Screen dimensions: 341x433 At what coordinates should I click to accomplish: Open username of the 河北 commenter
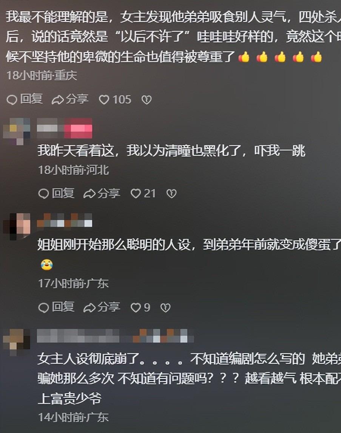point(65,128)
